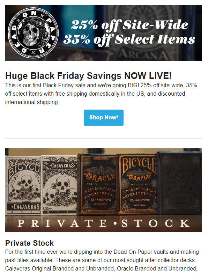
Task: Click the orange Oracle unbranded deck box
Action: point(98,184)
